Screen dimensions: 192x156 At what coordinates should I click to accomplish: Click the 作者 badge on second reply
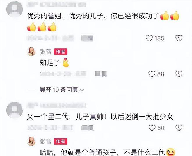point(61,141)
